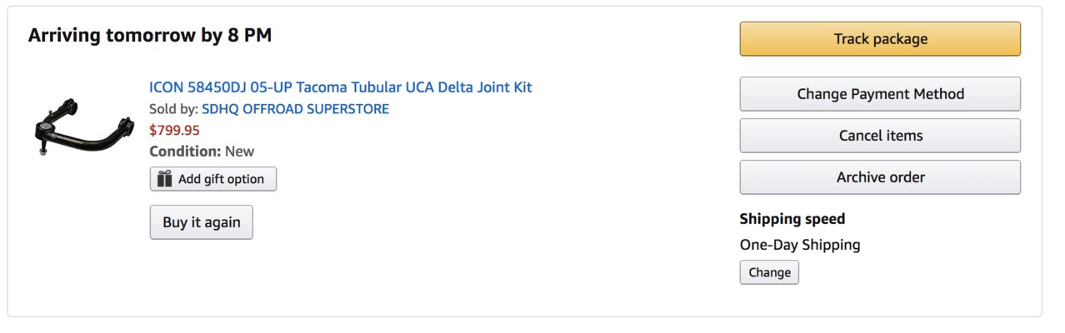Click the bold Condition label

pyautogui.click(x=185, y=152)
